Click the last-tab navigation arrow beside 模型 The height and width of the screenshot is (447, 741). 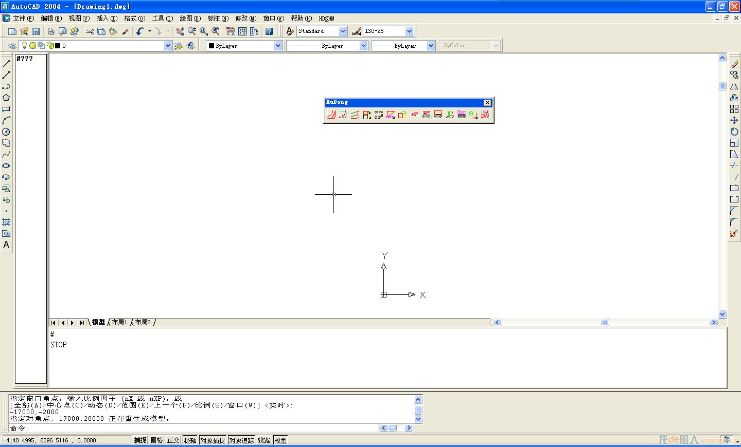(x=81, y=323)
